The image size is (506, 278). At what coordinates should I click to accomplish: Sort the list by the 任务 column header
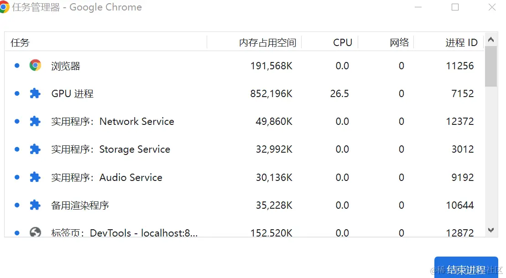[x=20, y=42]
